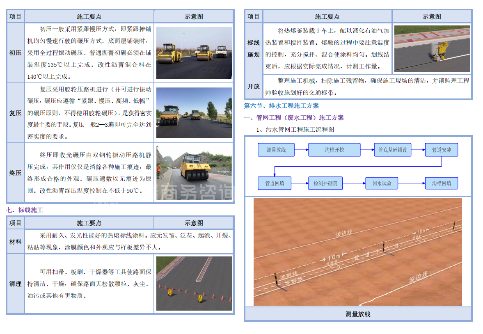Click the 第六节、排水工程施工方案 heading
The height and width of the screenshot is (334, 483).
tap(281, 106)
